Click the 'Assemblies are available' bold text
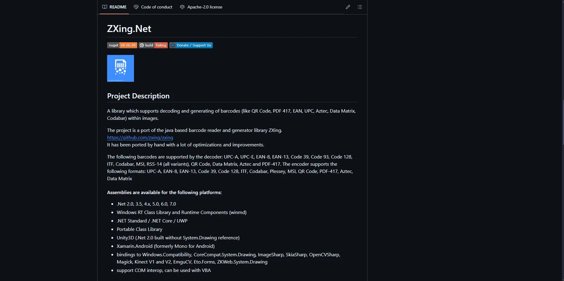This screenshot has height=281, width=564. click(164, 193)
